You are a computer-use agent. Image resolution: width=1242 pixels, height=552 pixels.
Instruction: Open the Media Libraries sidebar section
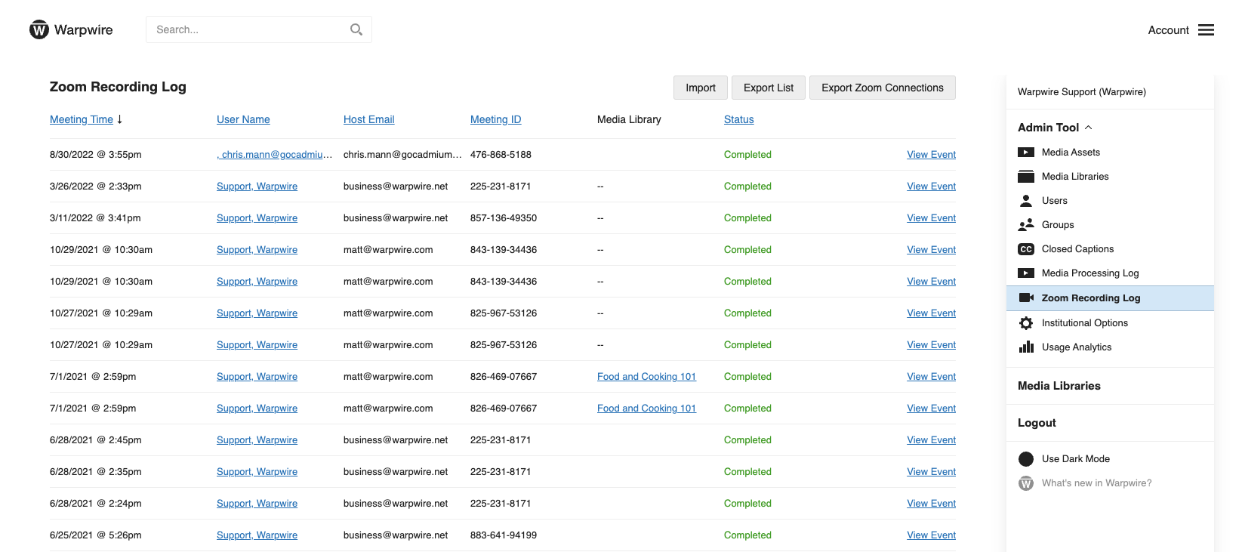1059,386
